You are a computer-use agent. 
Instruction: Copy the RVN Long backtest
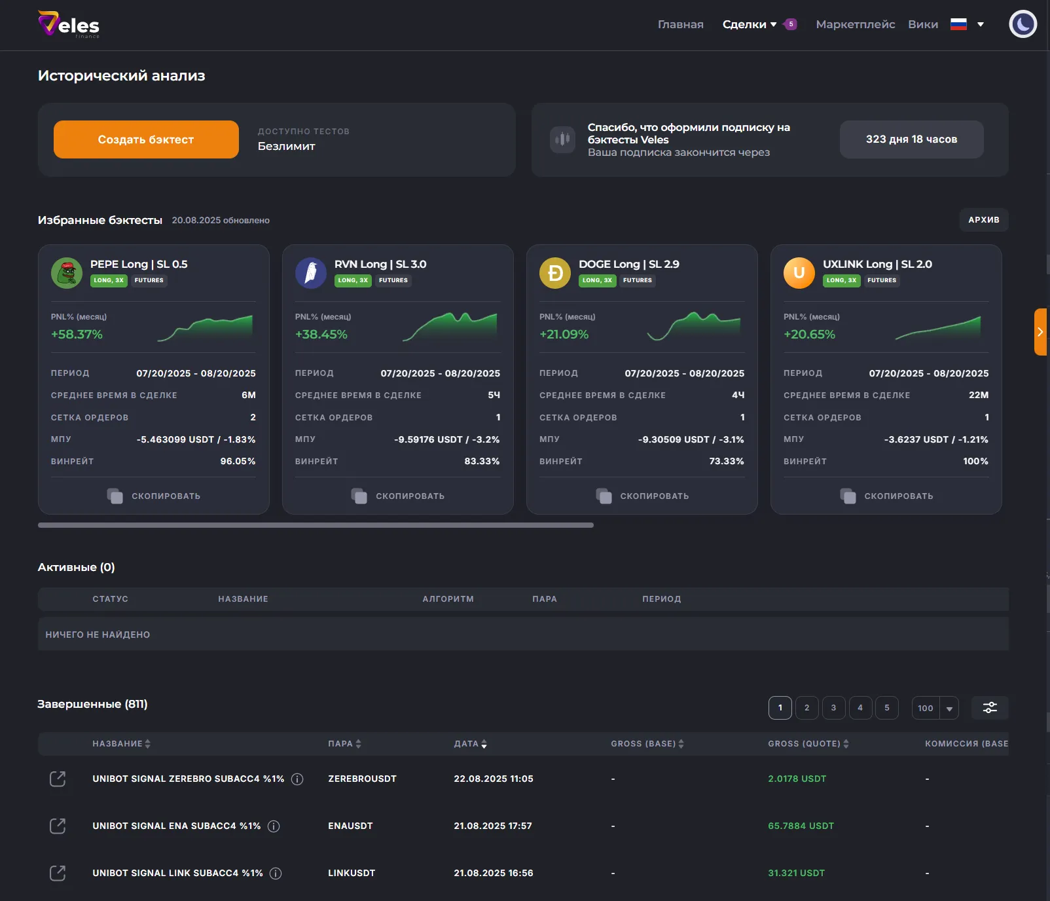point(398,496)
